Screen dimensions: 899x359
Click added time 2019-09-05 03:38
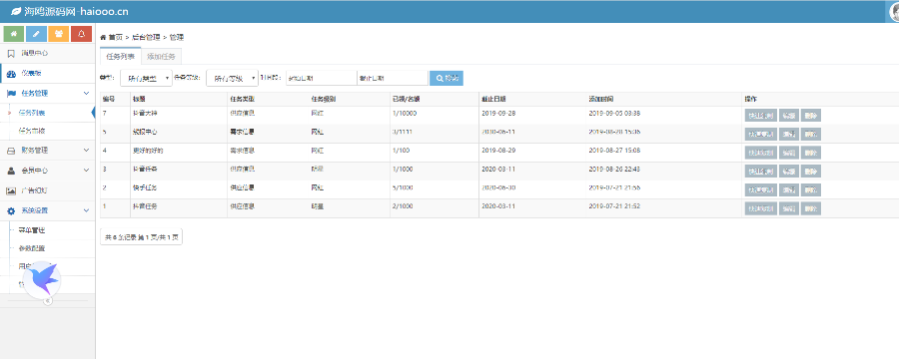[614, 114]
